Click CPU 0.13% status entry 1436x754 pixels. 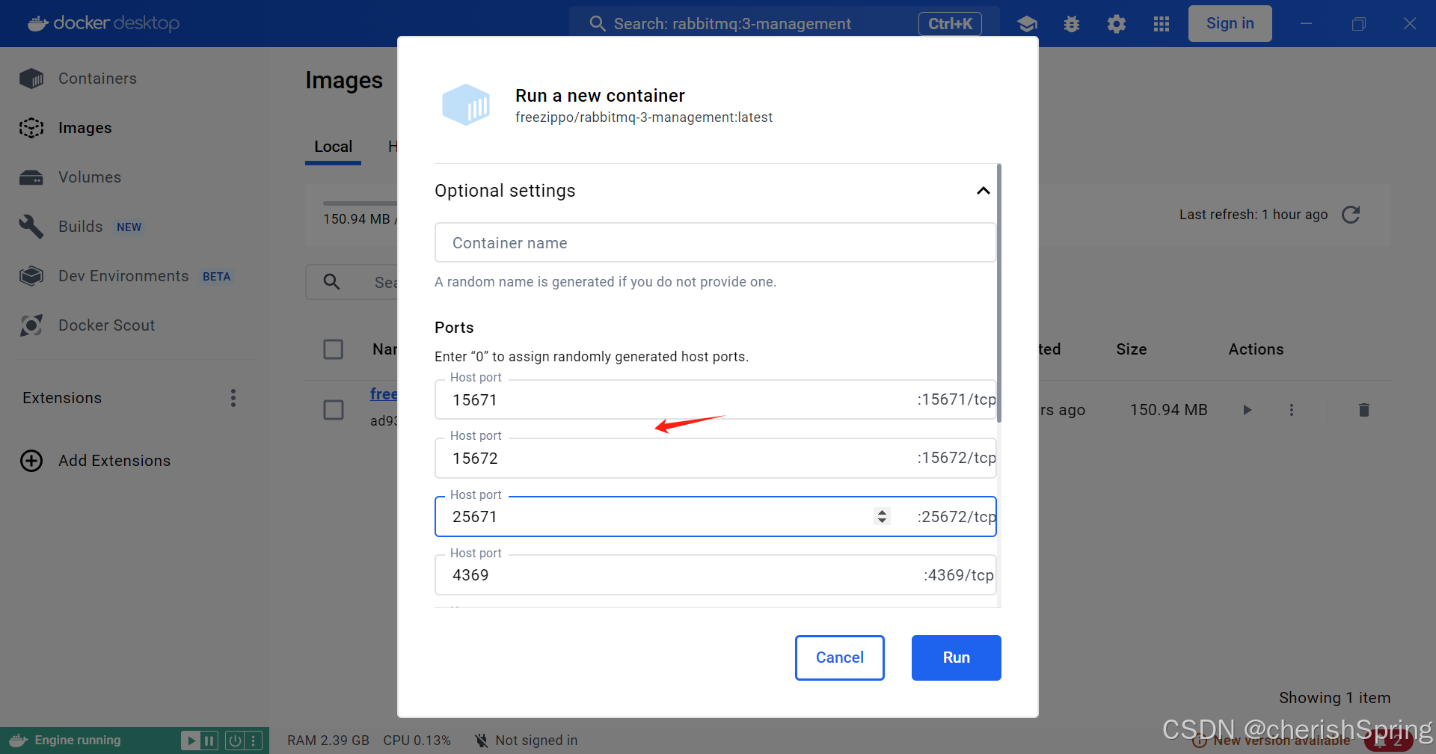417,741
